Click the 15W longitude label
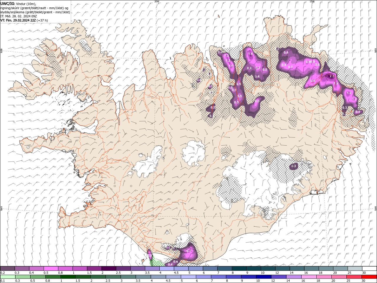This screenshot has height=283, width=377. [x=312, y=1]
